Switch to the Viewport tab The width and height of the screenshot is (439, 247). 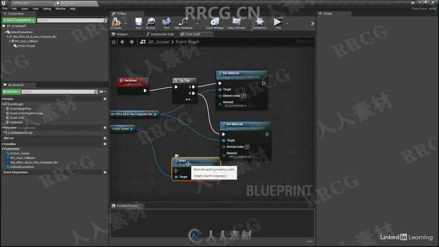[x=122, y=34]
